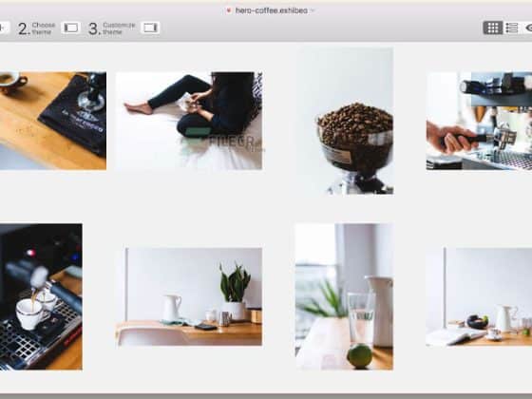Select the espresso pouring into cups photo
Image resolution: width=532 pixels, height=399 pixels.
click(x=41, y=296)
